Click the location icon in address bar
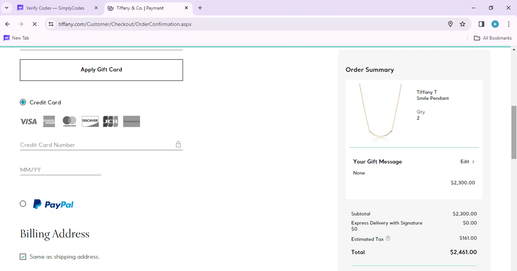This screenshot has width=517, height=271. pos(450,24)
